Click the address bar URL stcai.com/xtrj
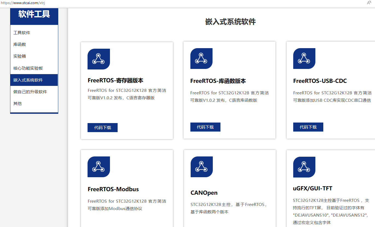Image resolution: width=375 pixels, height=227 pixels. (x=22, y=3)
